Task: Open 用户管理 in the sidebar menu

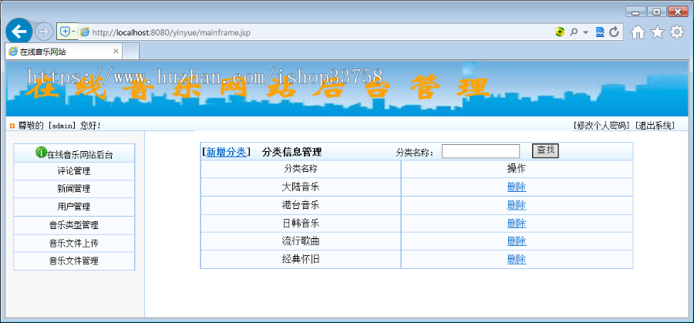Action: [x=74, y=207]
